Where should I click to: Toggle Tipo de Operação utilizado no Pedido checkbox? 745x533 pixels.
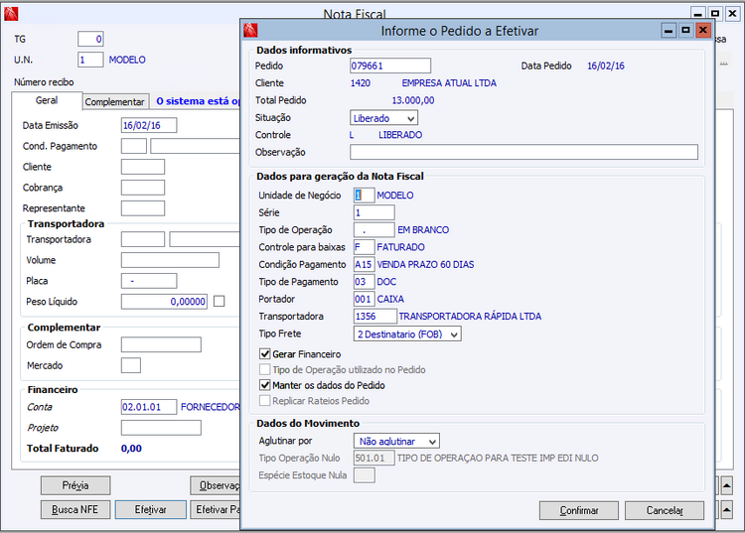[x=265, y=370]
